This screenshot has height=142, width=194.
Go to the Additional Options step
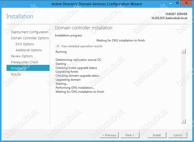[29, 50]
